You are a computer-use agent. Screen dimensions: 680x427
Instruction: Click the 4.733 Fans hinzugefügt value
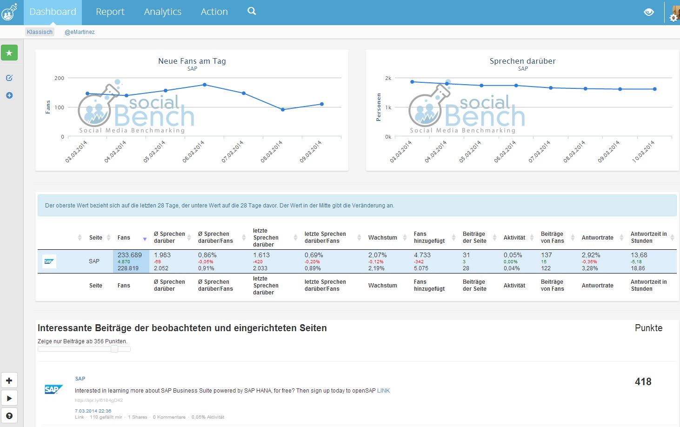click(422, 255)
